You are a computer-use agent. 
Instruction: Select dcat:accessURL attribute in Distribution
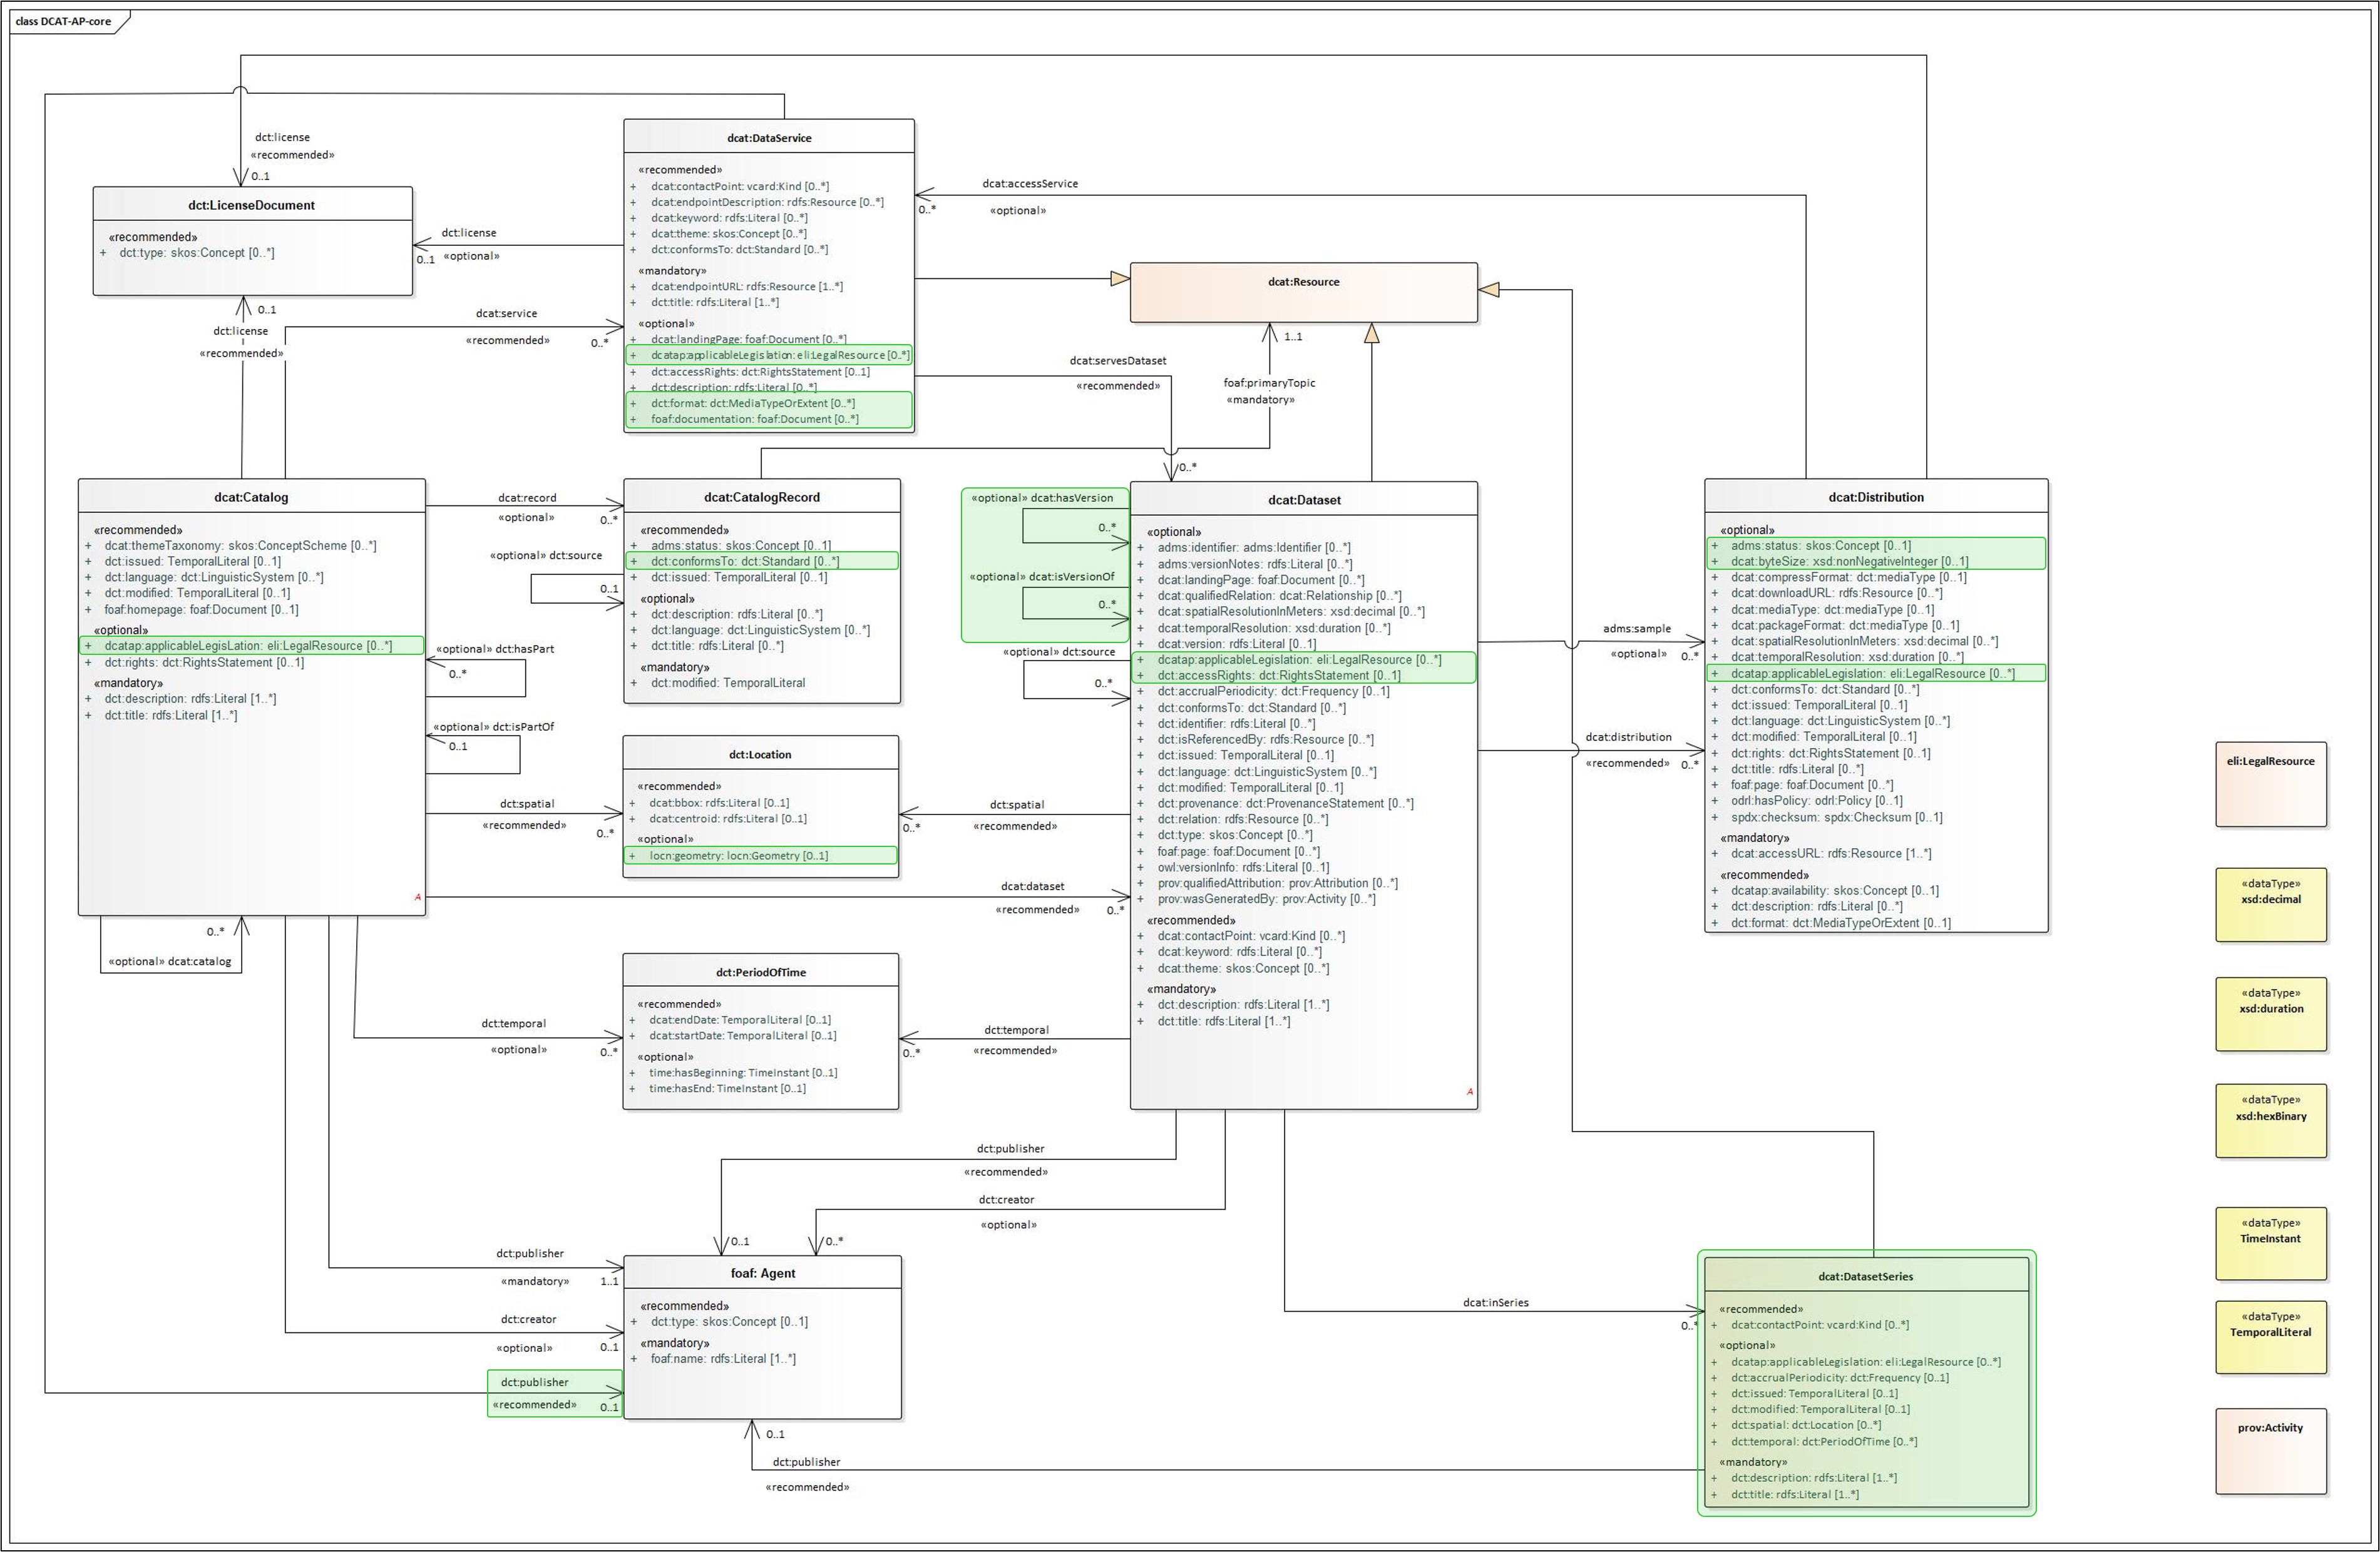coord(1831,853)
